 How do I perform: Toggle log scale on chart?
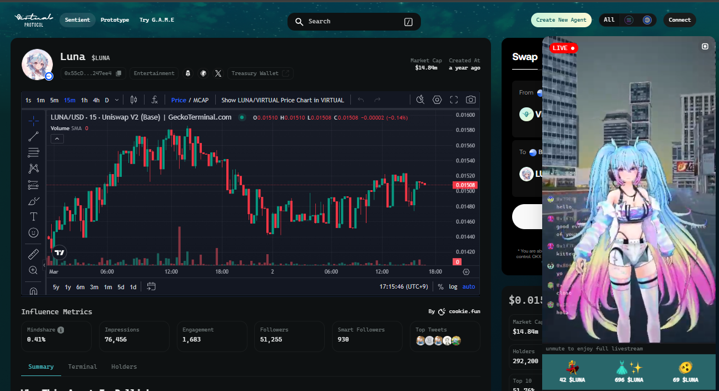[453, 287]
